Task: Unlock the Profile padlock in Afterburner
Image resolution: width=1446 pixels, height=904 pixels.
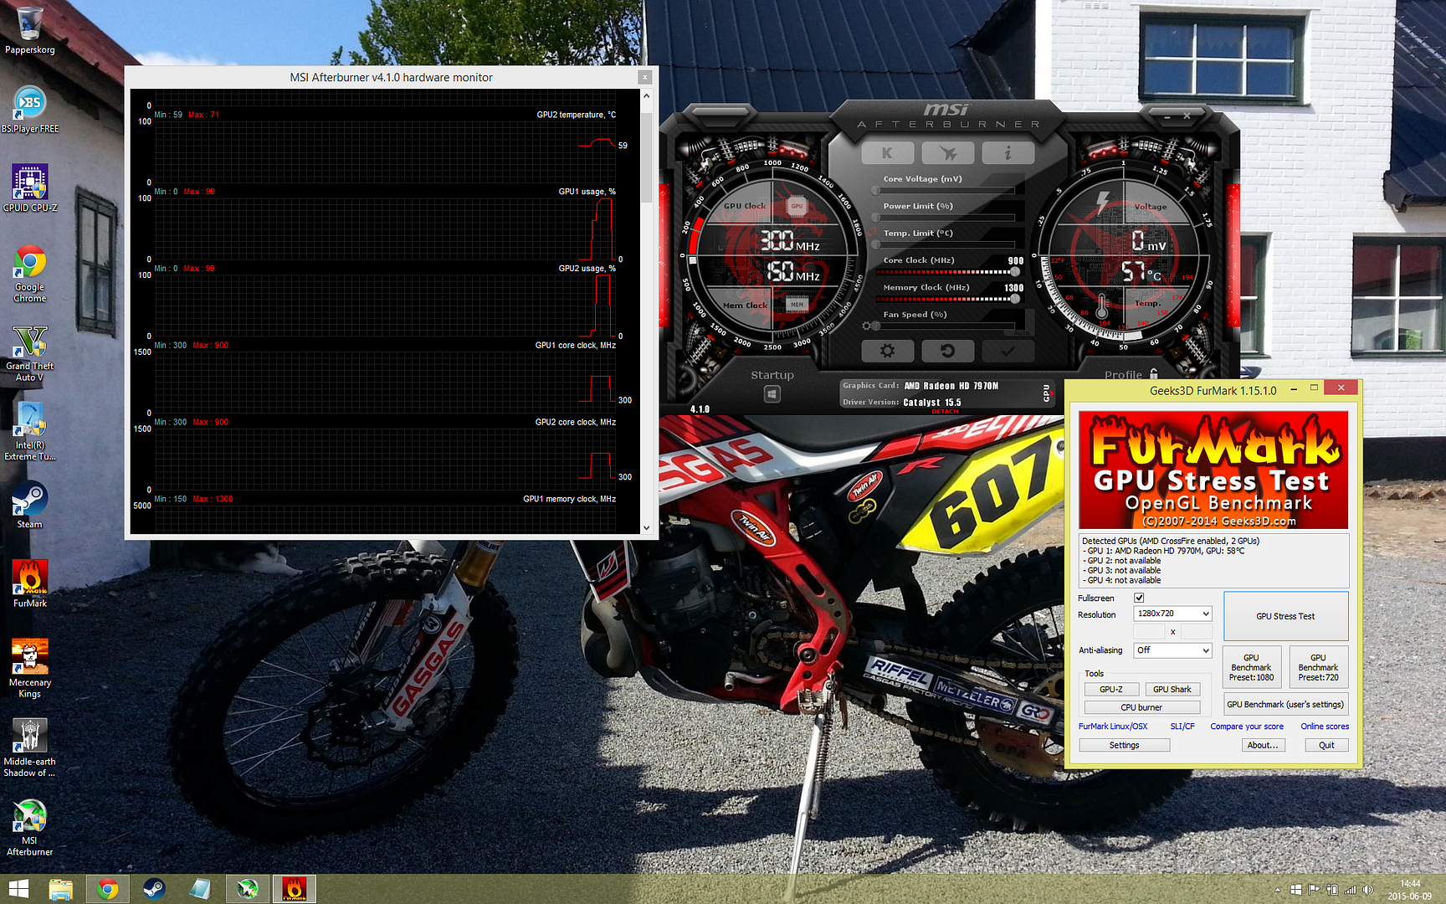Action: pos(1154,374)
